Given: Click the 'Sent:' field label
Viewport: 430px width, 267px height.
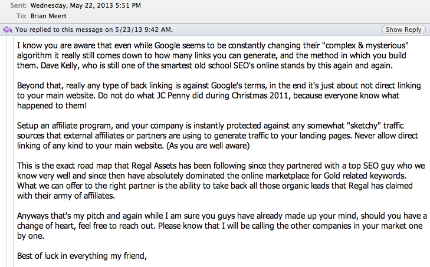Looking at the screenshot, I should (18, 5).
